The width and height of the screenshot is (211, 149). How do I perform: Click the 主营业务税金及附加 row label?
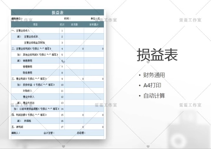[x=34, y=43]
